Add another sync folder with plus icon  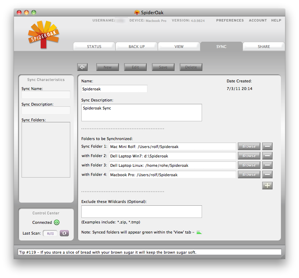pyautogui.click(x=267, y=186)
